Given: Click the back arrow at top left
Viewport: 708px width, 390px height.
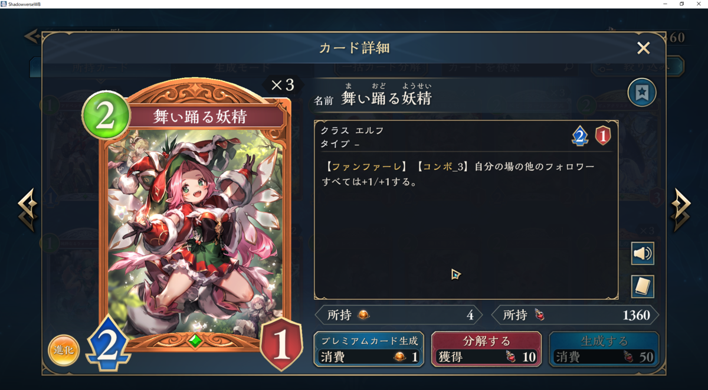Looking at the screenshot, I should pos(32,37).
